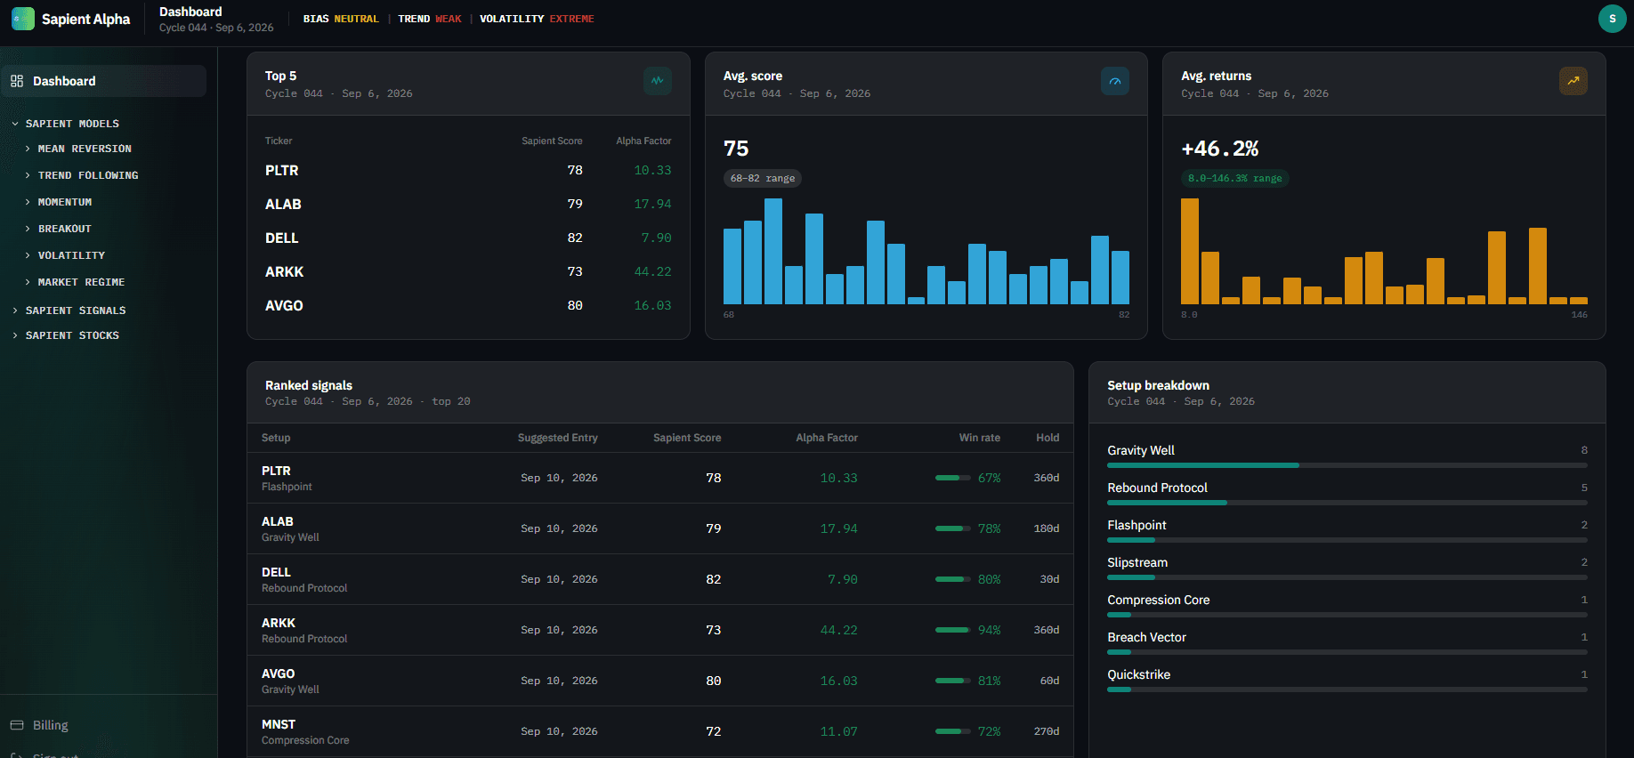
Task: Select ARKK in the Top 5 list
Action: pos(468,271)
